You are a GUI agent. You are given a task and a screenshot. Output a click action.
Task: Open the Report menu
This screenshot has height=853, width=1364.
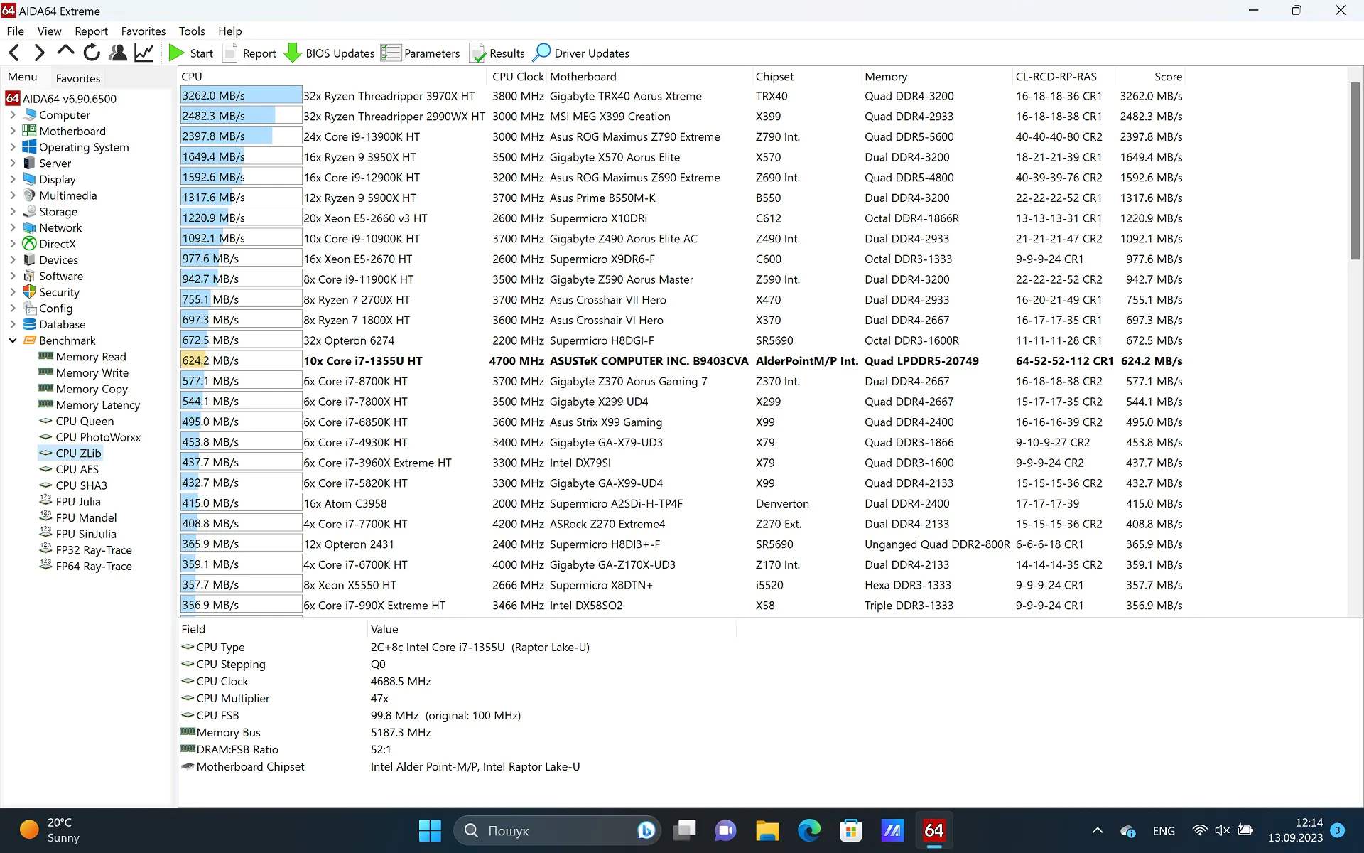91,31
